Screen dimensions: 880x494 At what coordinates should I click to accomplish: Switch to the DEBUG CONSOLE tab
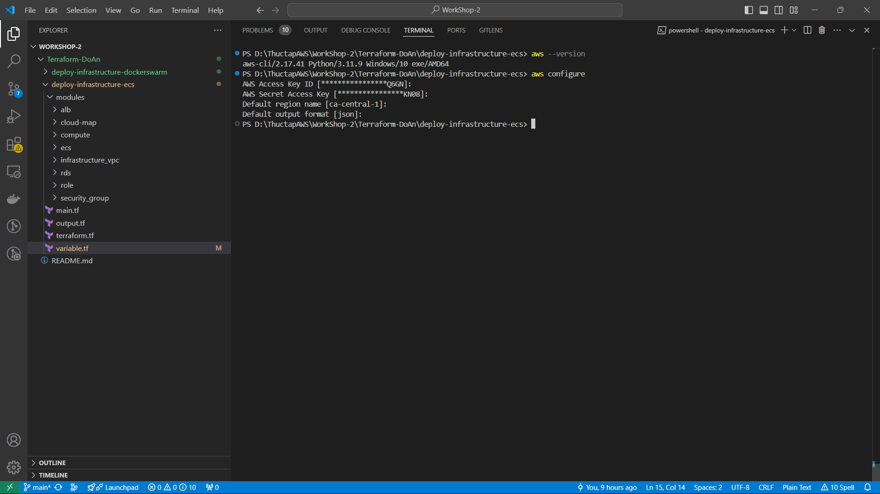(366, 30)
